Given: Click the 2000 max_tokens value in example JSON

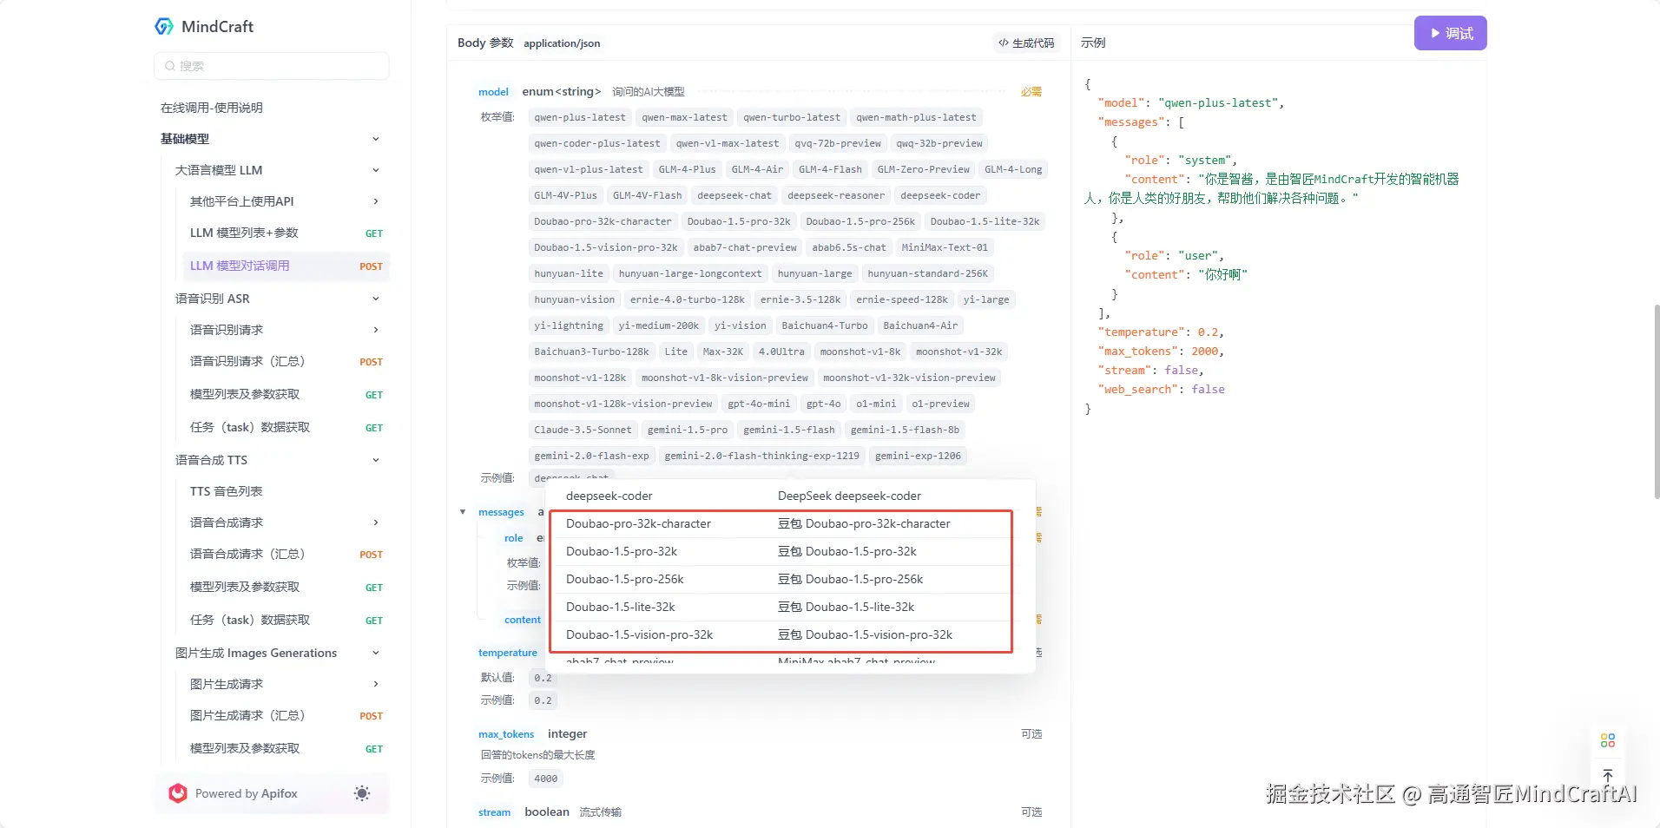Looking at the screenshot, I should click(x=1204, y=351).
